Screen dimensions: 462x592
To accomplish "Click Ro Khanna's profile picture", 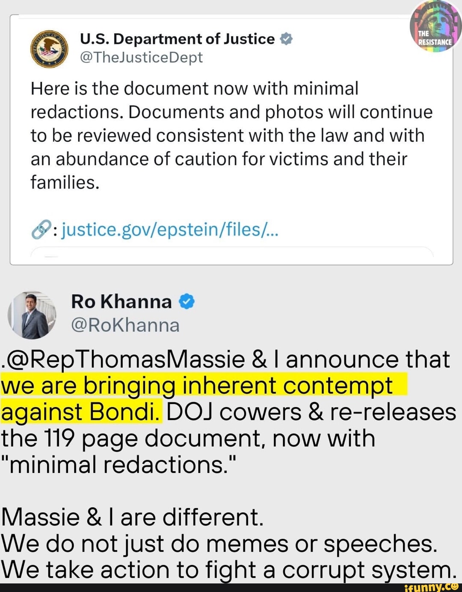I will tap(32, 315).
